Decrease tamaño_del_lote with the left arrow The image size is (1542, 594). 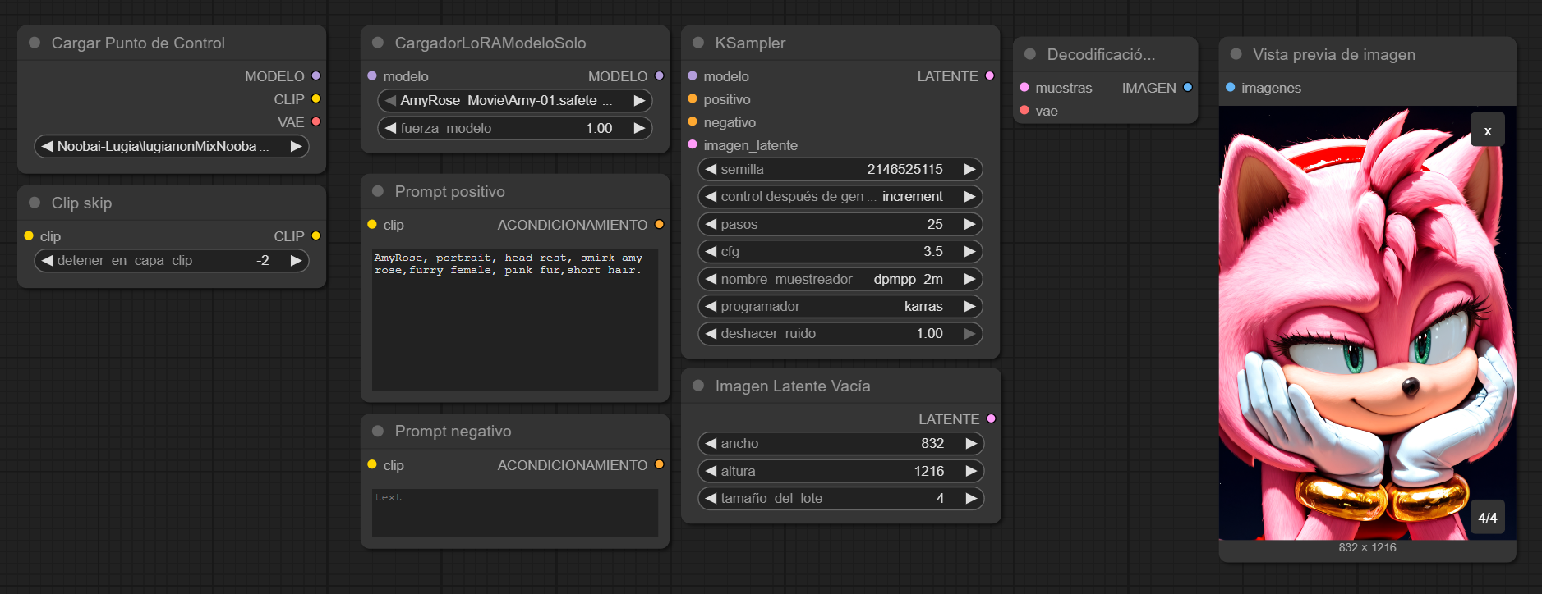[711, 498]
